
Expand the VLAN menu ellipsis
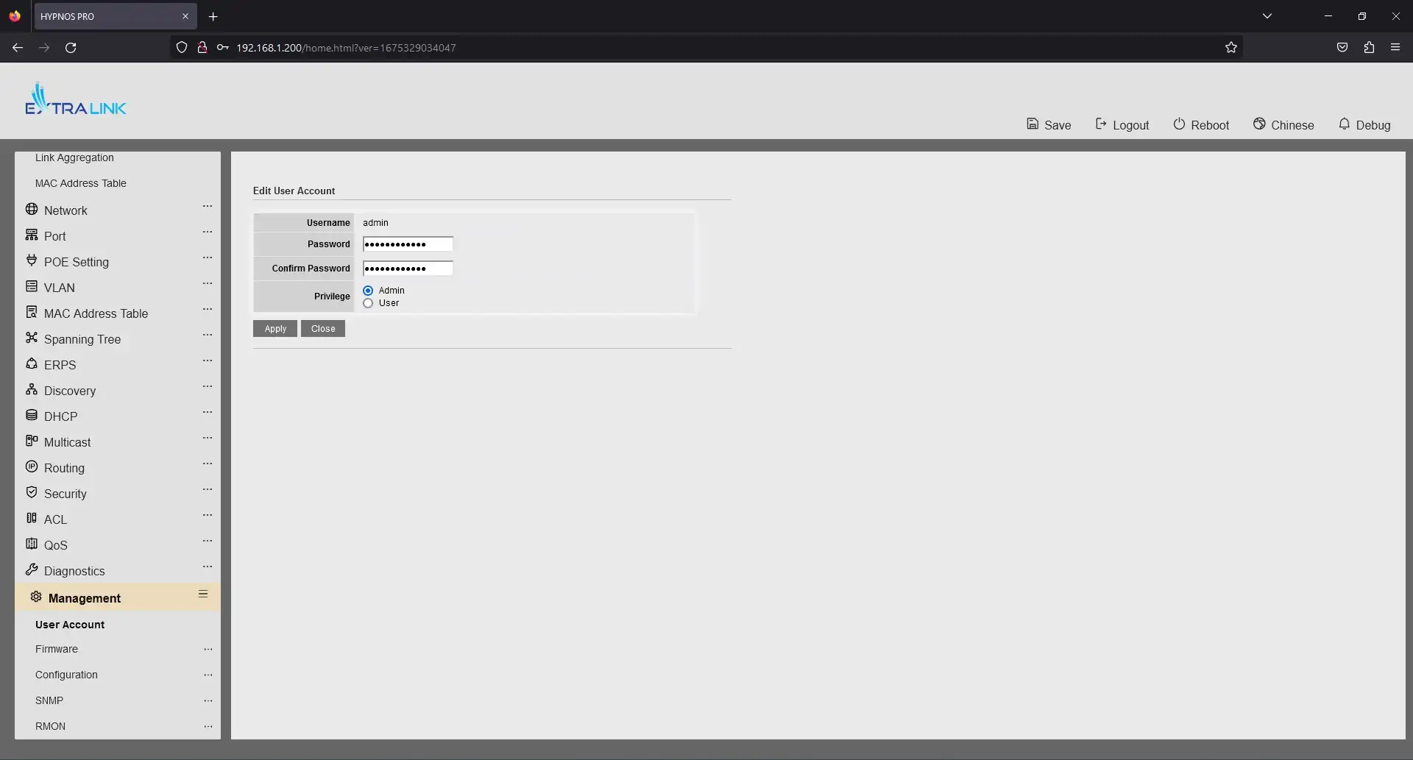(x=208, y=284)
